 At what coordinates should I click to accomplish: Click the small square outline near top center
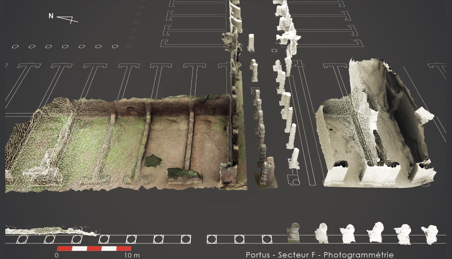[x=274, y=50]
